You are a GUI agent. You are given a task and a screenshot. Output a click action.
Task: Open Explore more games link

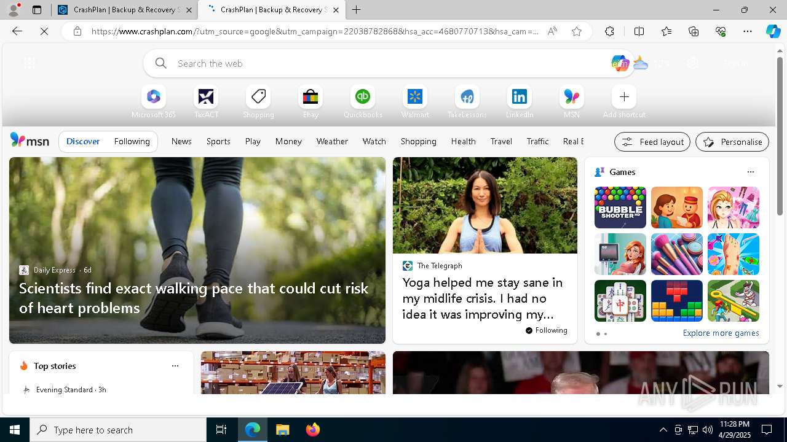(721, 333)
